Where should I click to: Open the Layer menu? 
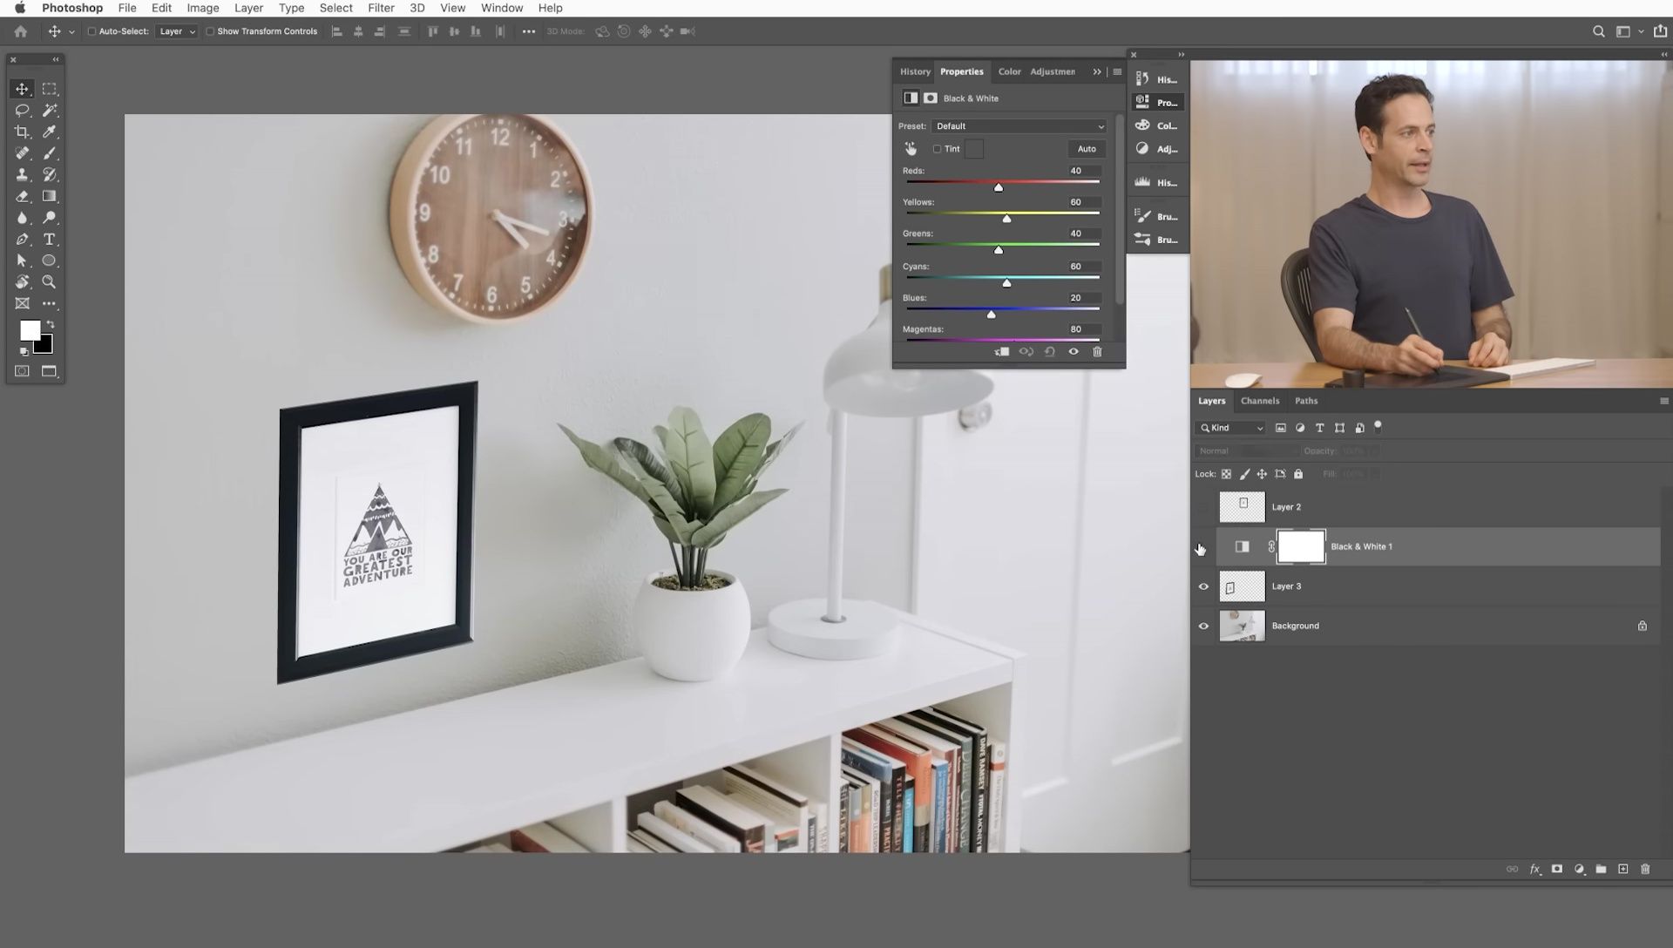click(x=248, y=8)
